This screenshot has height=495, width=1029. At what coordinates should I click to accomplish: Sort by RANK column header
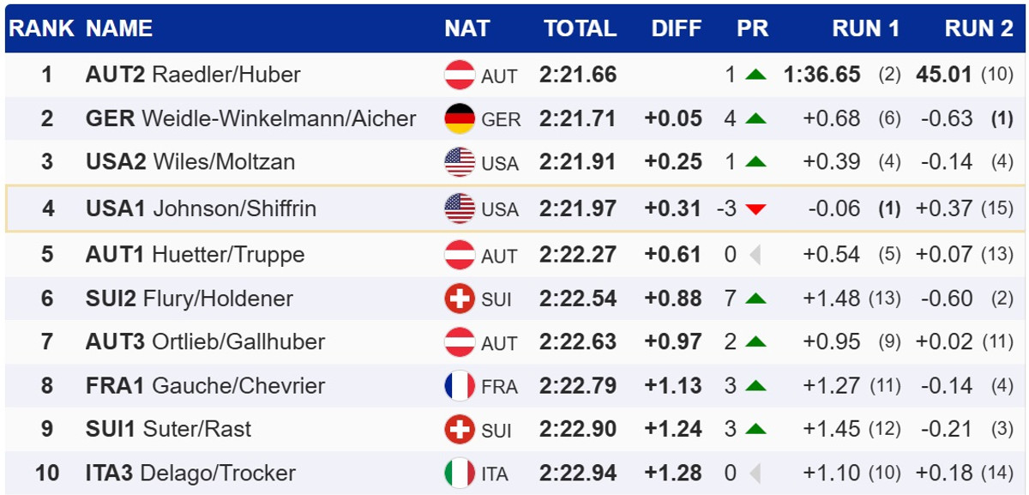(x=41, y=28)
